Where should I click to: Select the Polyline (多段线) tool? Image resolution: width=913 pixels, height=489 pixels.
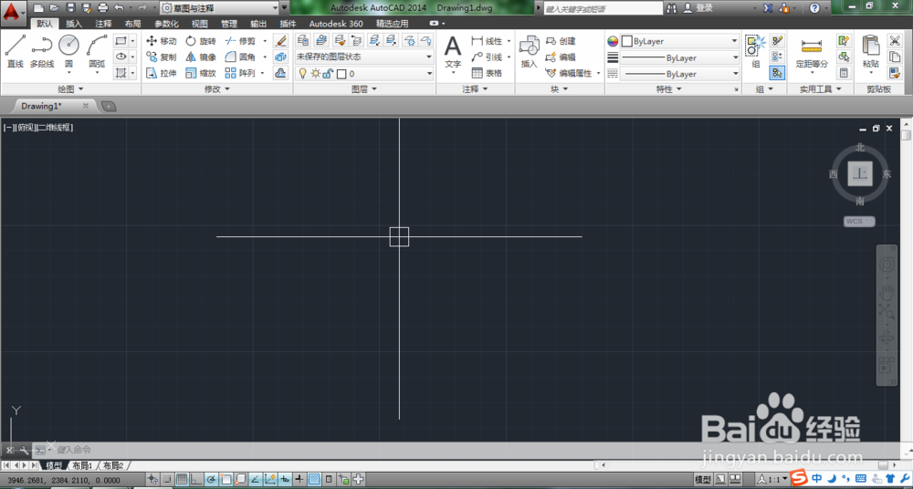pyautogui.click(x=42, y=51)
